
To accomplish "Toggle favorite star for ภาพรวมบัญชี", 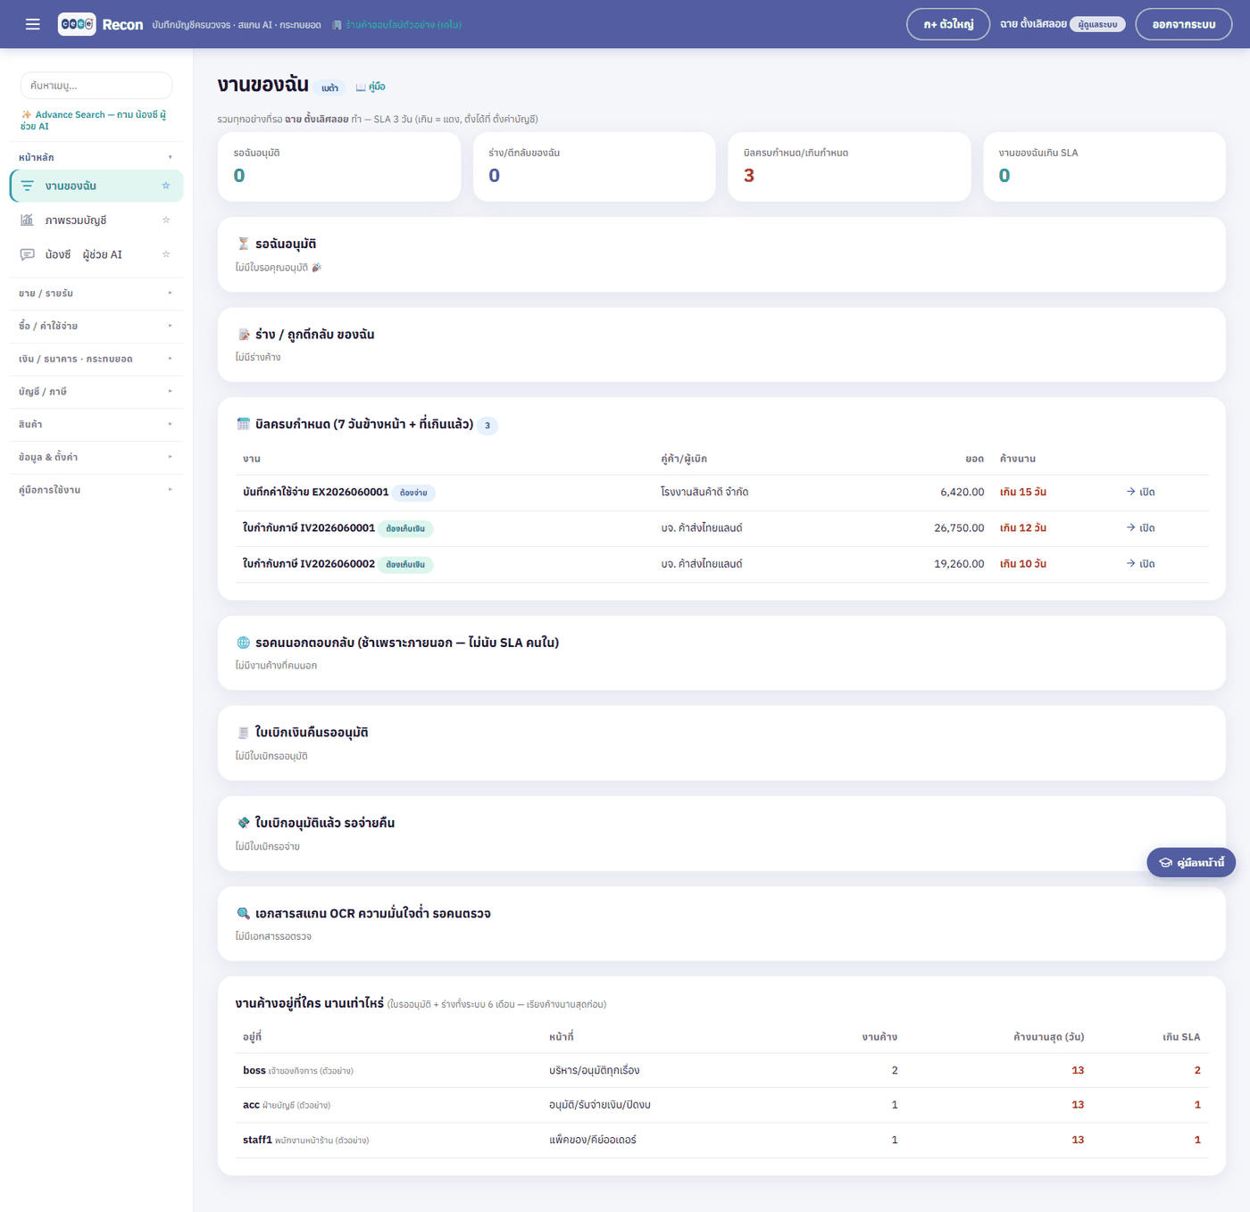I will coord(166,220).
